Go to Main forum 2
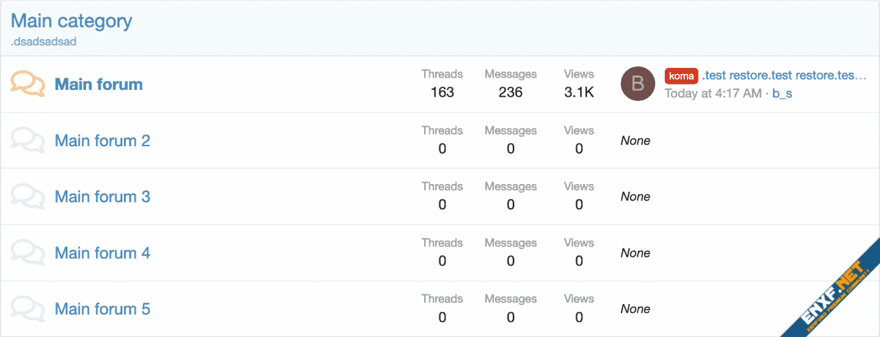Viewport: 880px width, 337px height. coord(102,141)
